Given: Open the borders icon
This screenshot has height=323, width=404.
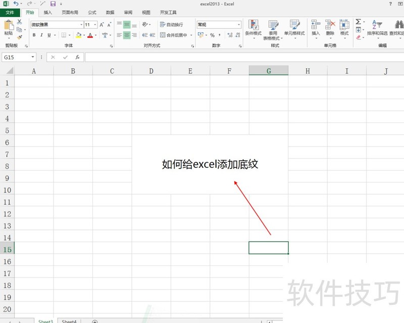Looking at the screenshot, I should pos(64,35).
